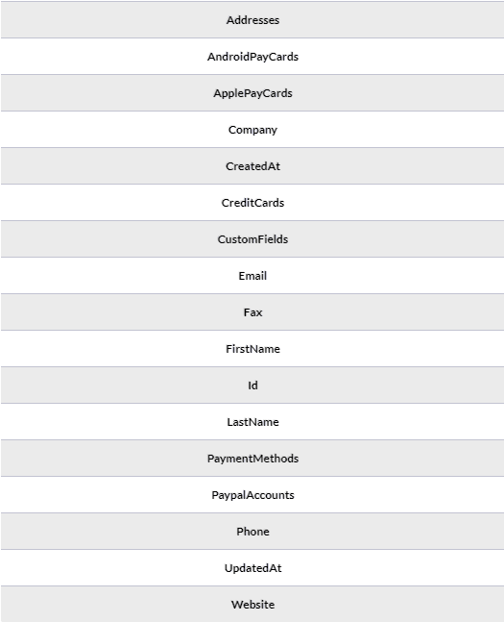
Task: Select the Website row
Action: point(252,604)
